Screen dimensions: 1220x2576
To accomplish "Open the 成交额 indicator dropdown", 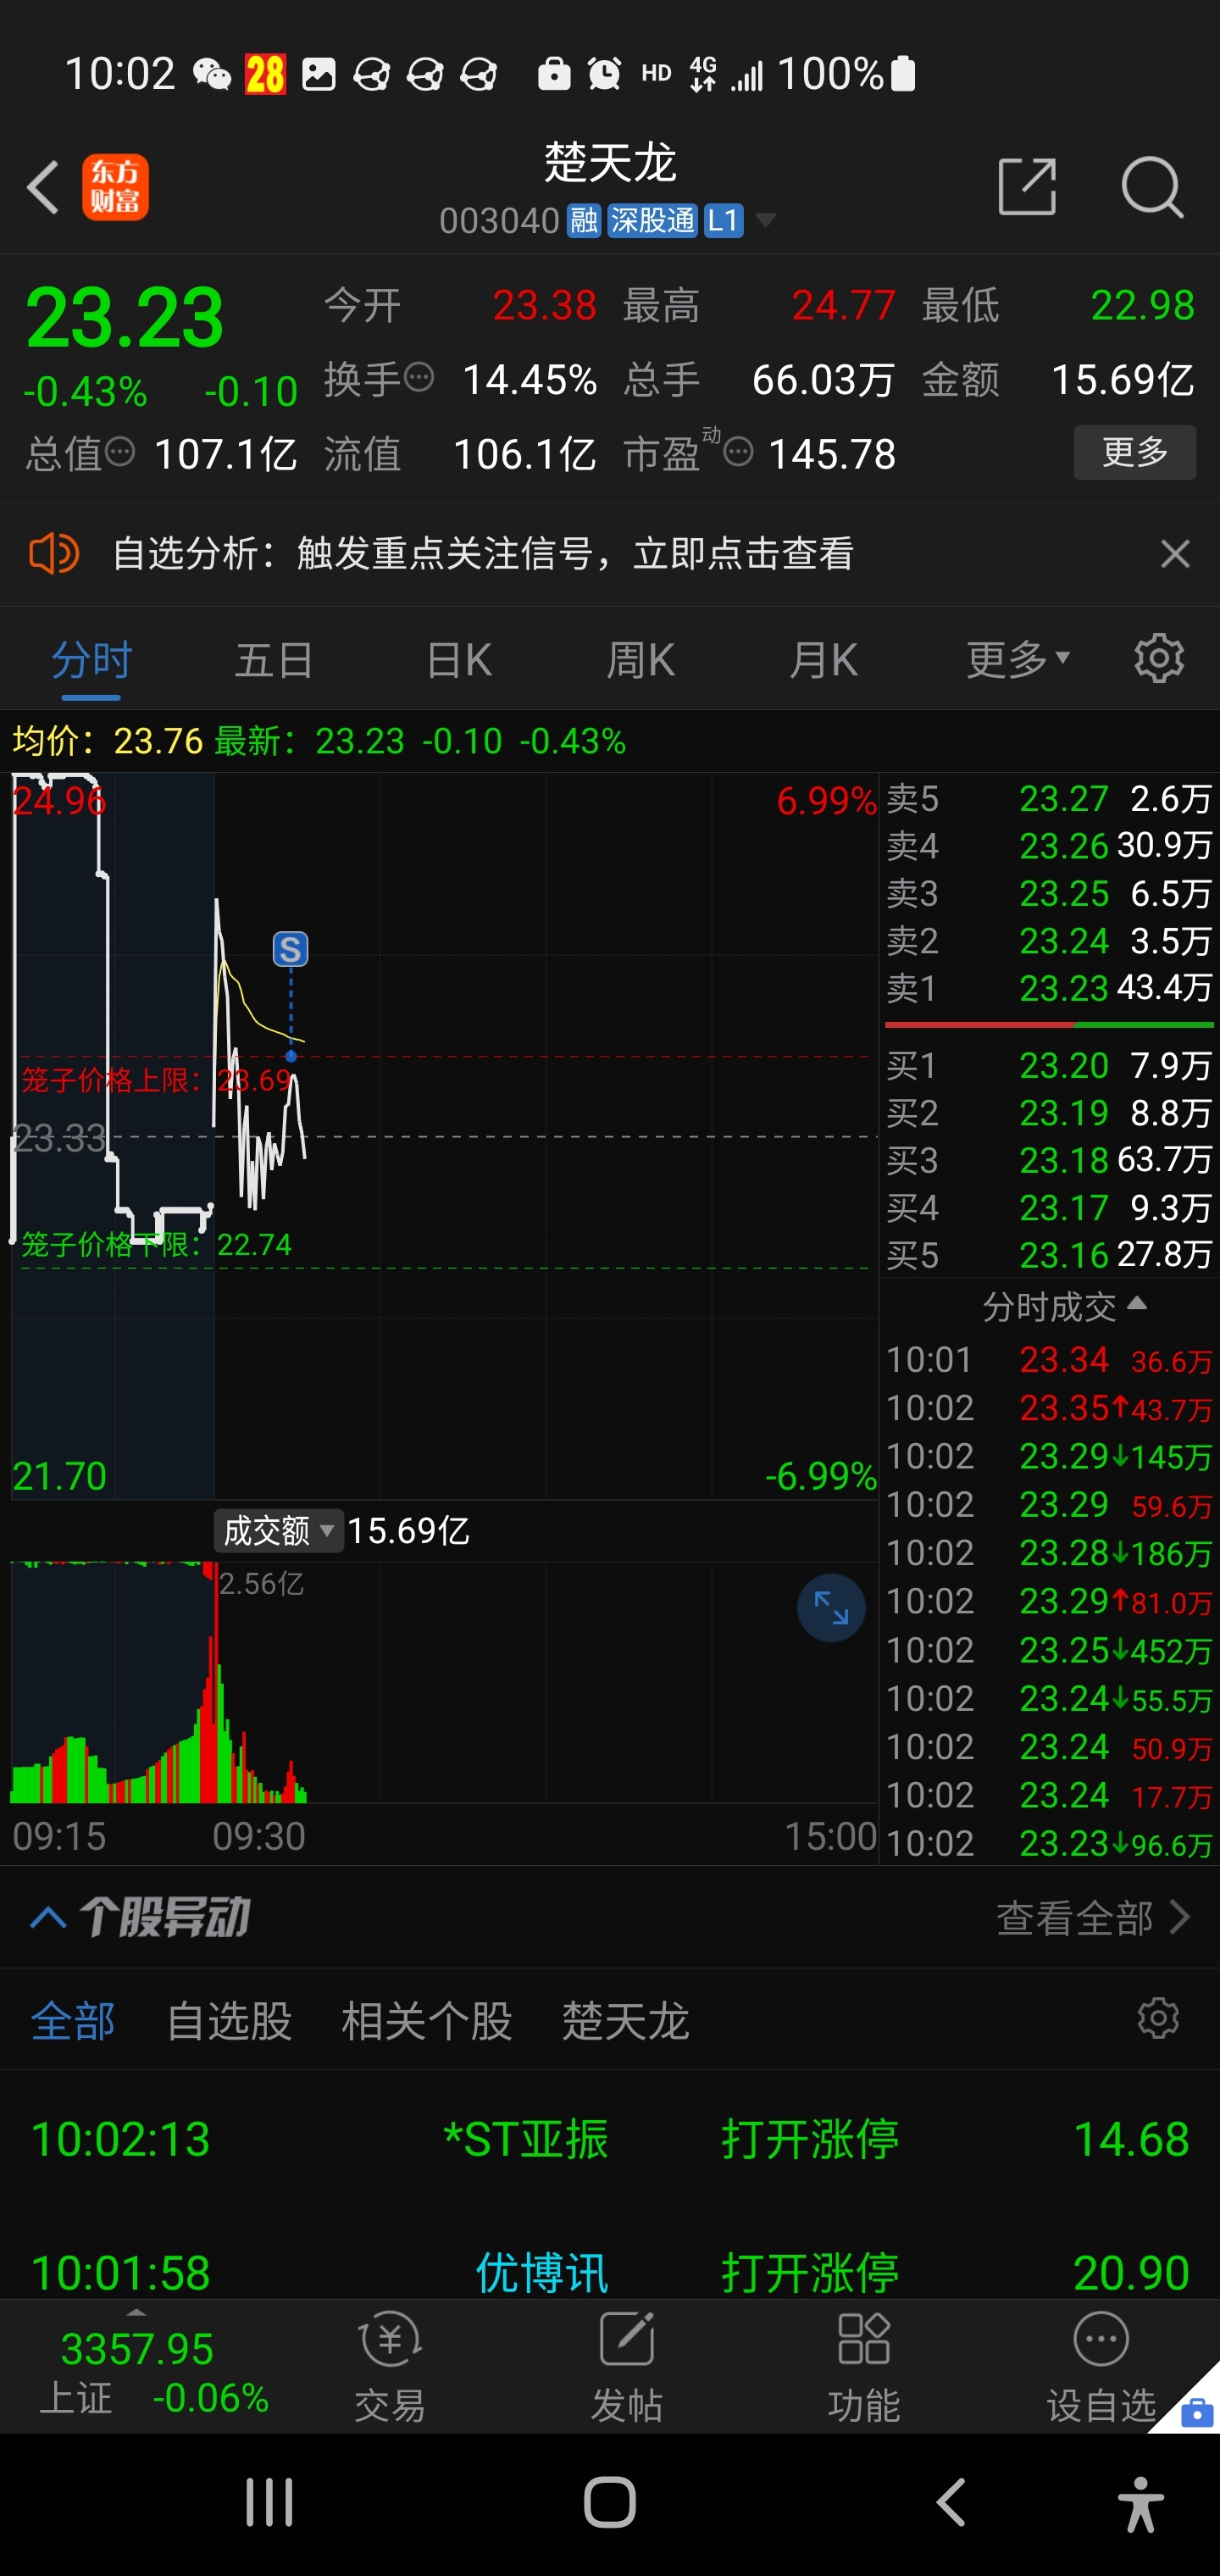I will 279,1531.
